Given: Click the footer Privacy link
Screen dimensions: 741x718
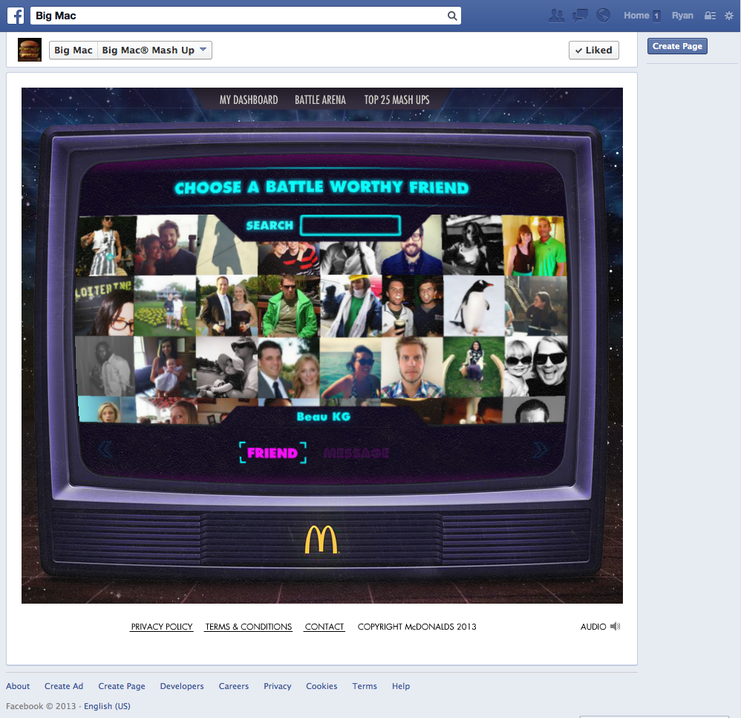Looking at the screenshot, I should (x=278, y=686).
